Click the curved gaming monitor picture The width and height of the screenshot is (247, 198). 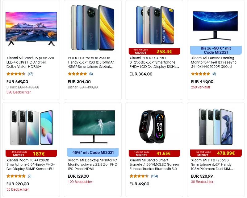[x=215, y=26]
